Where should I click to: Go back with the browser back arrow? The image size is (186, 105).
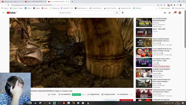tap(2, 5)
